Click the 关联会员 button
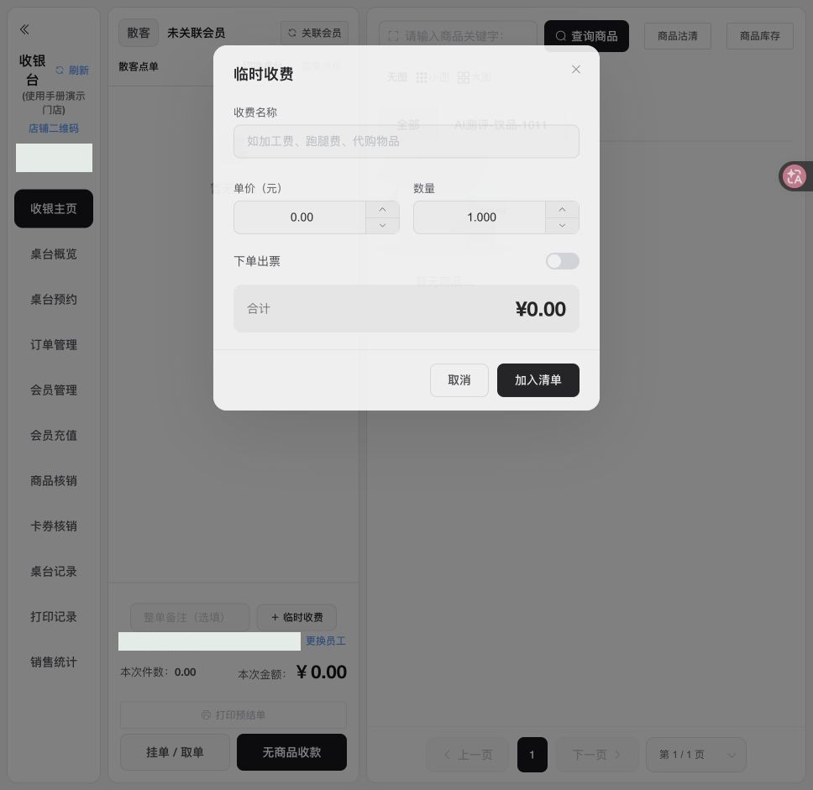Image resolution: width=813 pixels, height=790 pixels. coord(314,33)
